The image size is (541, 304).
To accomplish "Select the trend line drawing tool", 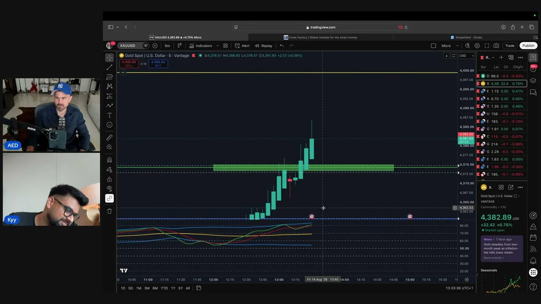I will coord(109,67).
